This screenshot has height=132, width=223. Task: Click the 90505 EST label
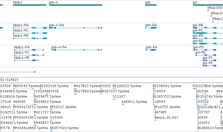tap(203, 118)
